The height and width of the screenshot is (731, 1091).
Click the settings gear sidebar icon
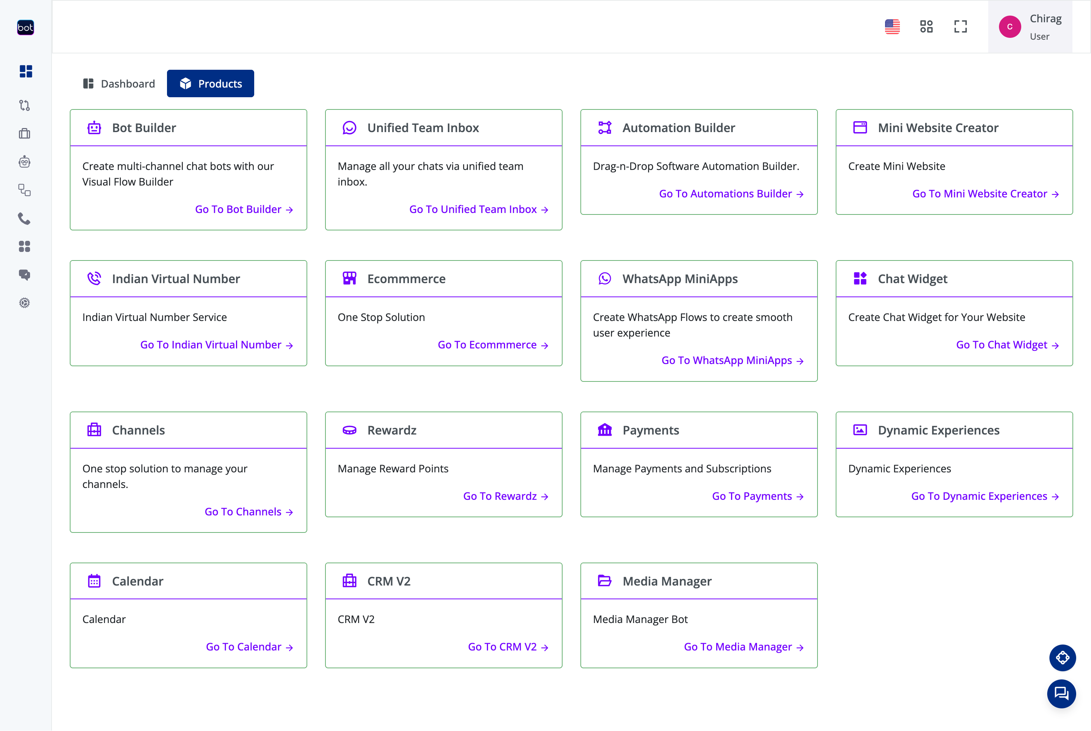point(25,303)
